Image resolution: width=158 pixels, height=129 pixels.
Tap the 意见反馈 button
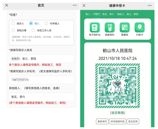point(133,121)
